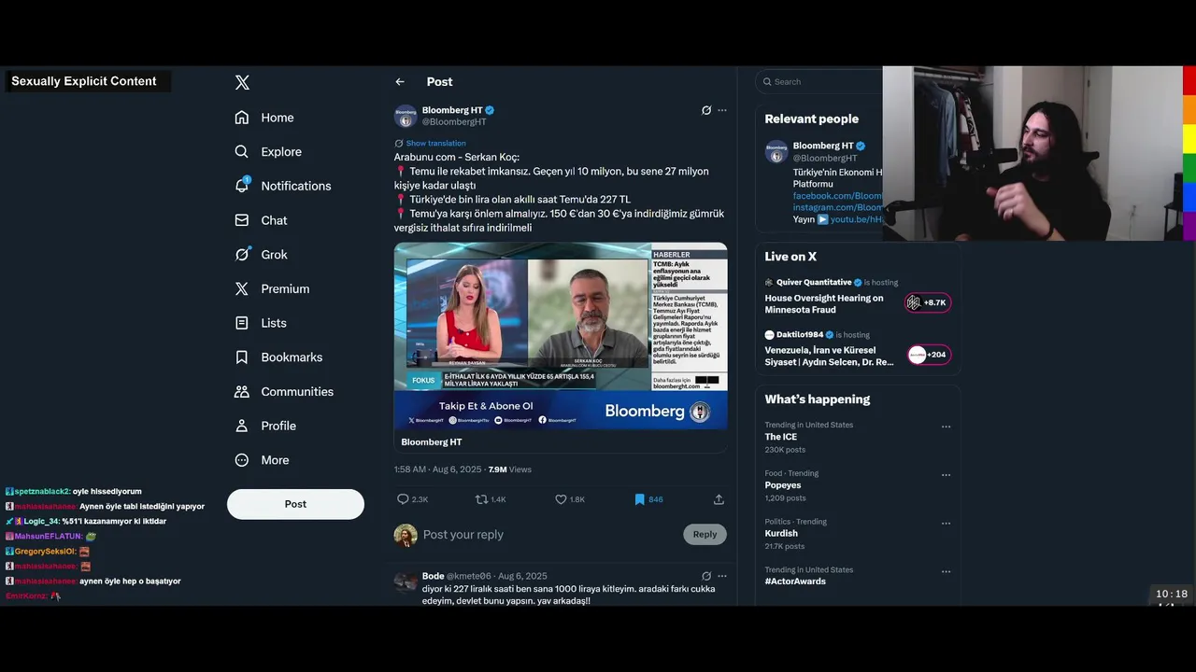This screenshot has height=672, width=1196.
Task: Open more options on Bloomberg HT post
Action: 721,110
